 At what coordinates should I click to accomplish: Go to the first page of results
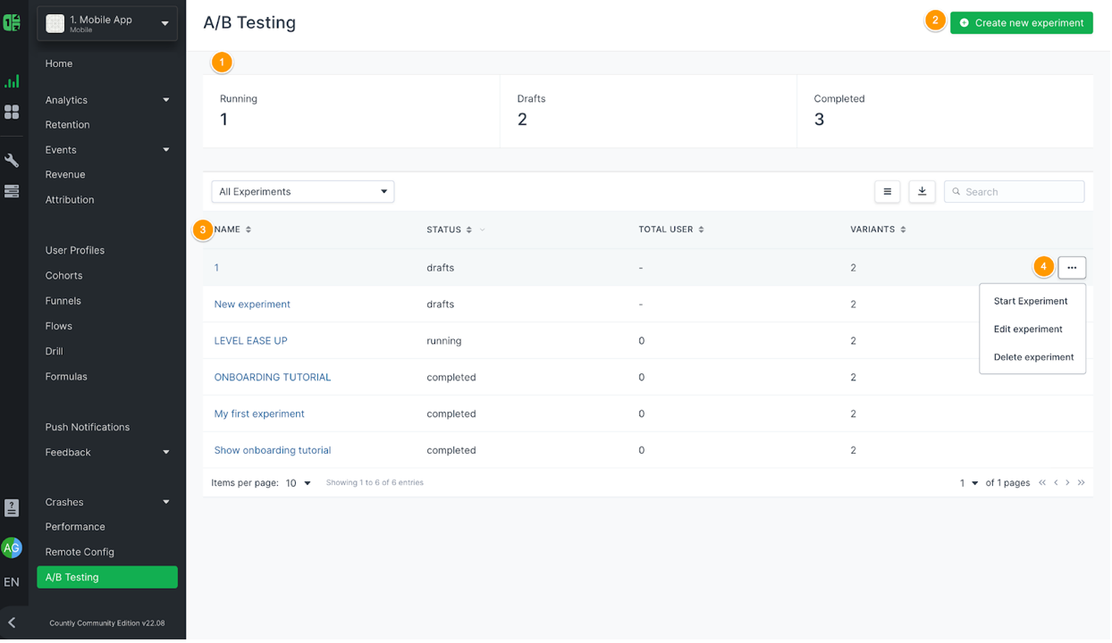click(x=1043, y=483)
